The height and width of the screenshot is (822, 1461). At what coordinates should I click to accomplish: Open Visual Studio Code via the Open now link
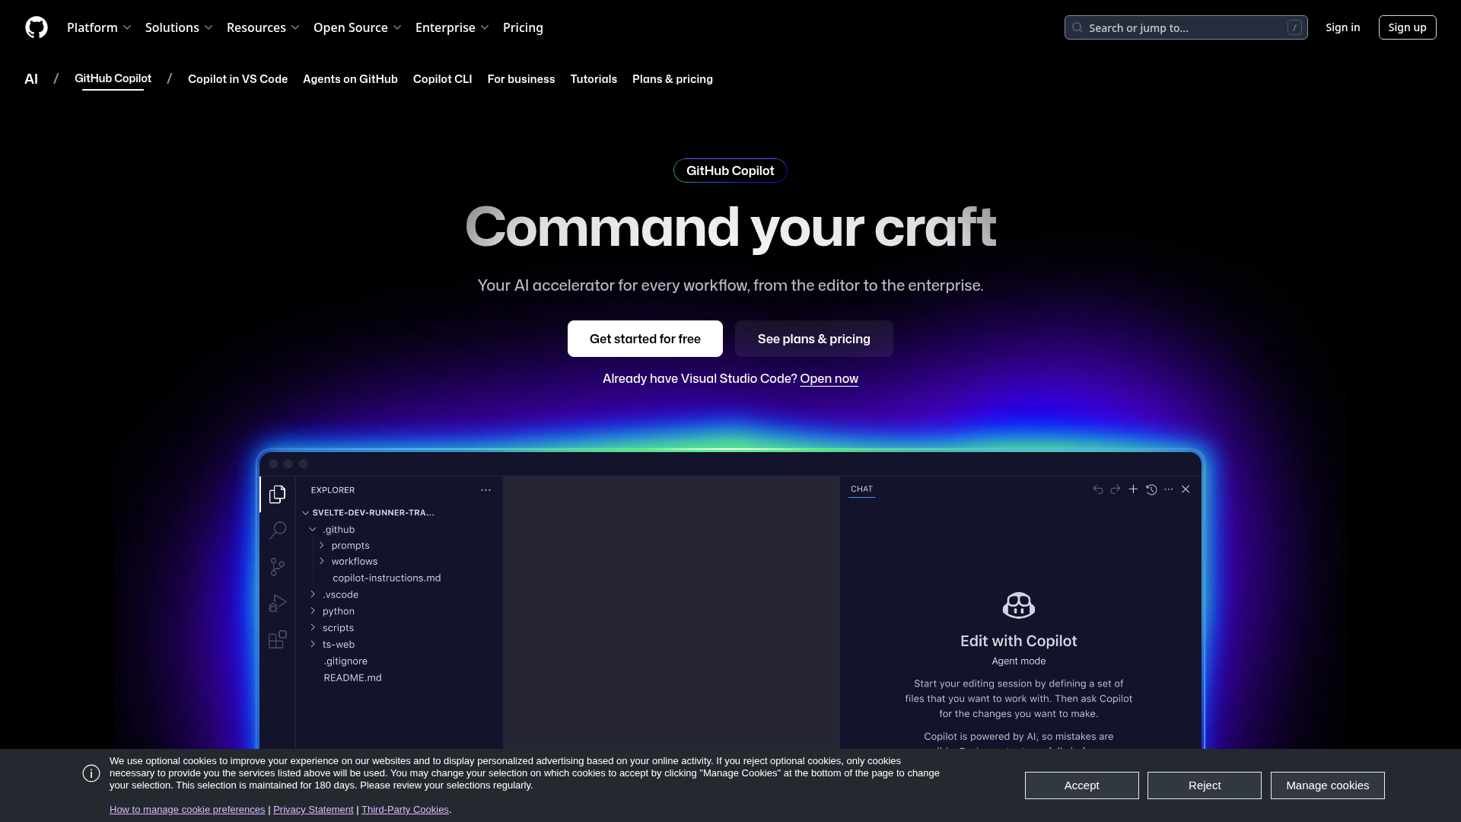(x=829, y=378)
